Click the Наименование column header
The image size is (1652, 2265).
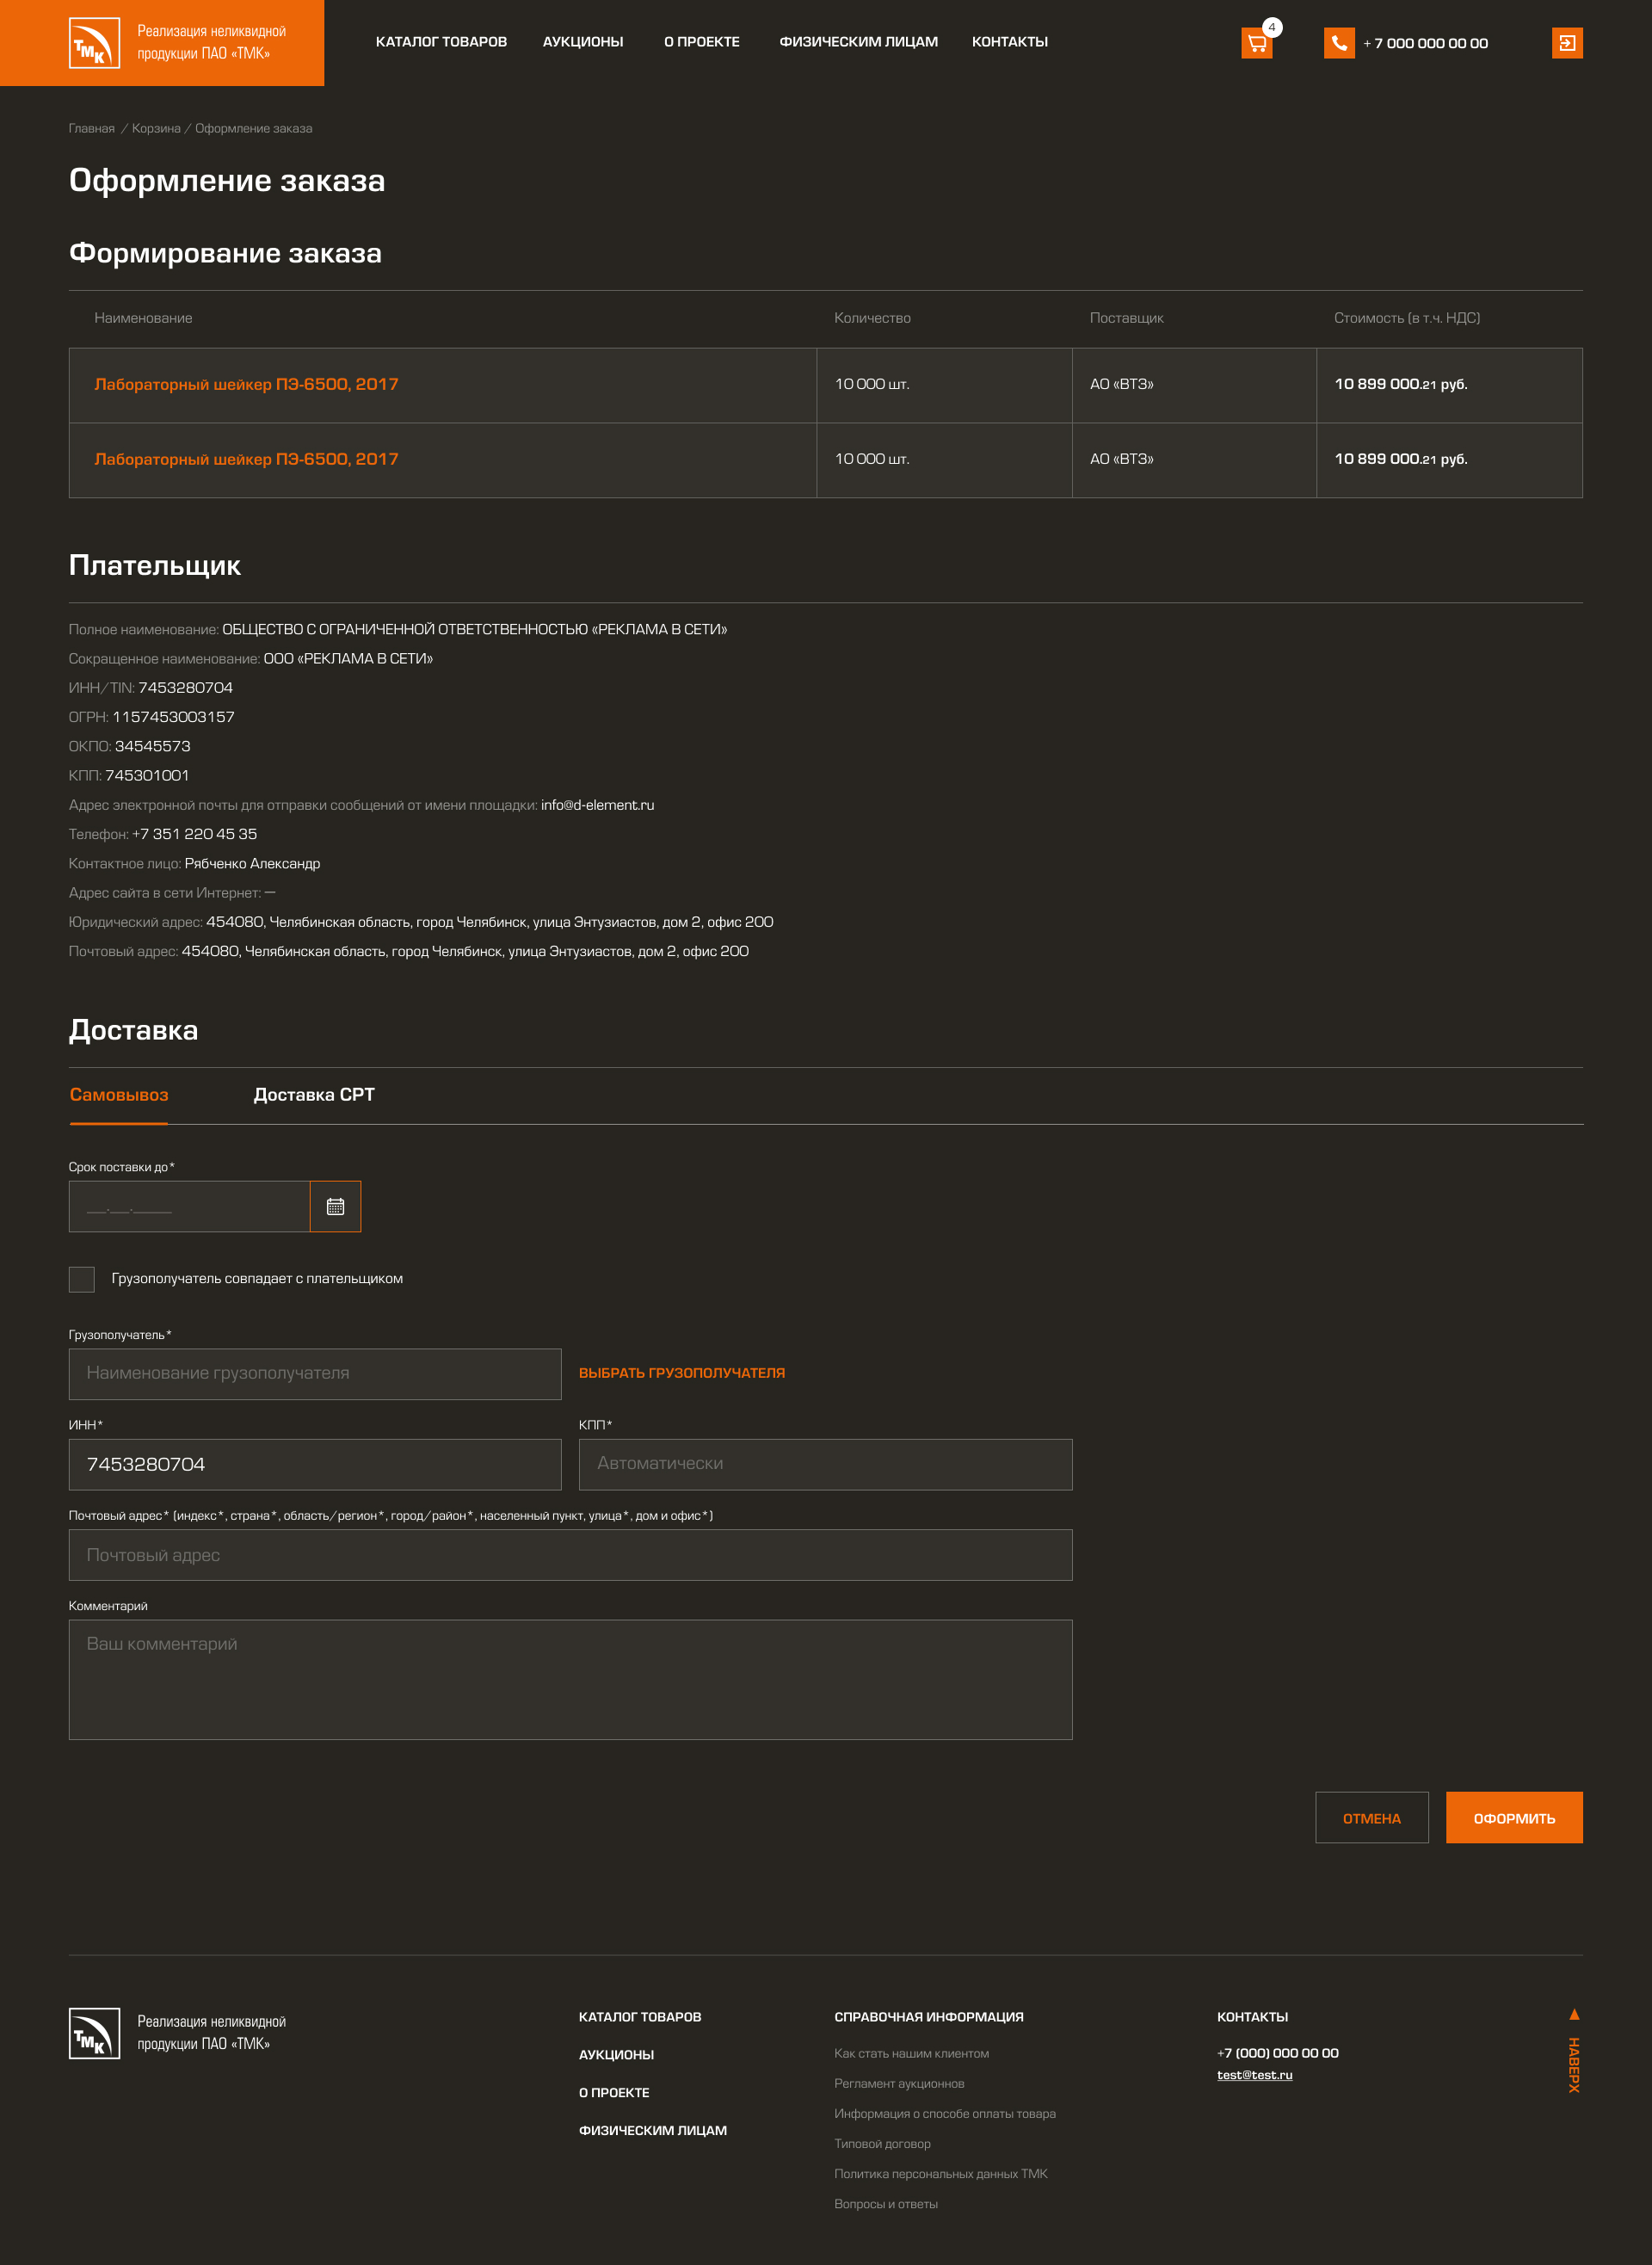143,318
